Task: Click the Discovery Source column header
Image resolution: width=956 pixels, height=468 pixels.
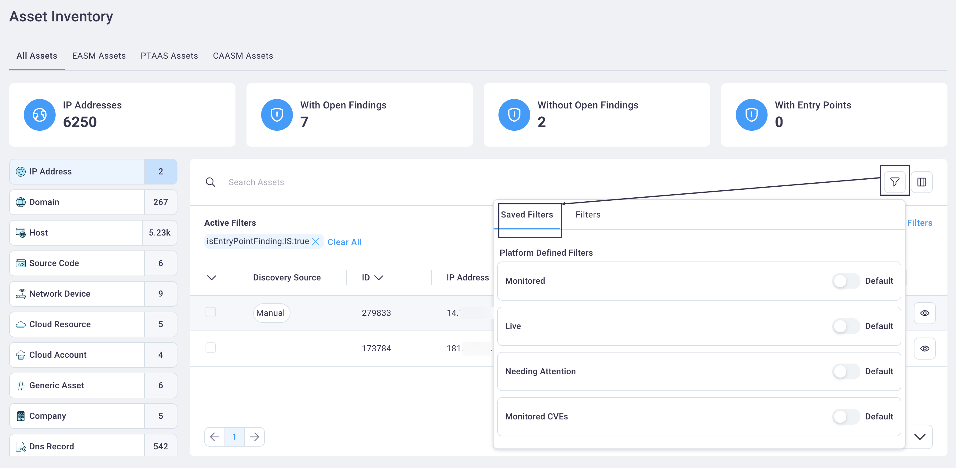Action: (286, 278)
